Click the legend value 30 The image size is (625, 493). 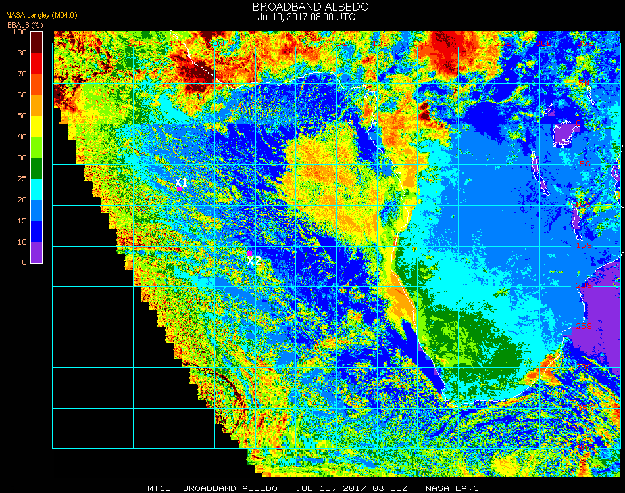click(22, 158)
